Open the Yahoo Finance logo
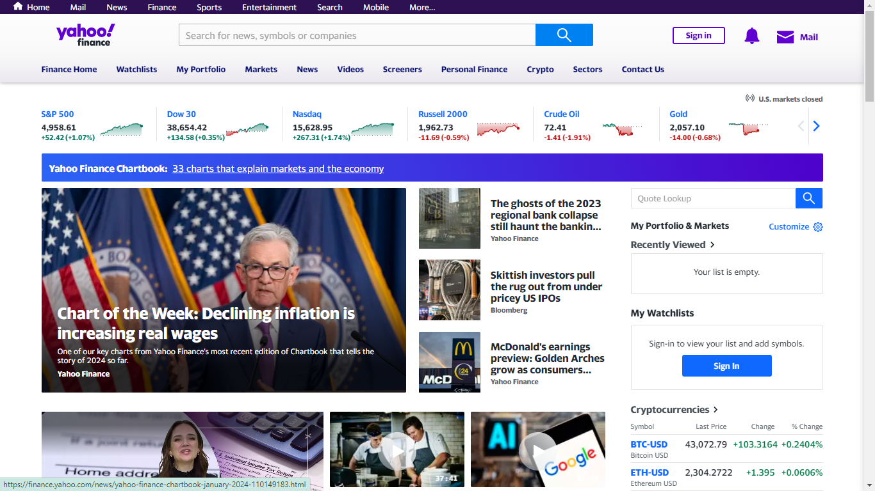This screenshot has height=491, width=875. [86, 35]
